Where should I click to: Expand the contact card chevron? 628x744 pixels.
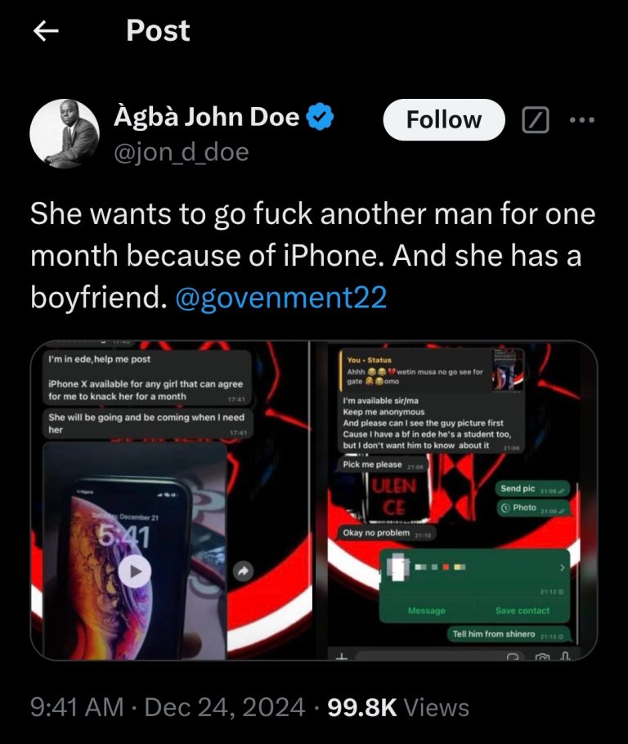(x=563, y=567)
